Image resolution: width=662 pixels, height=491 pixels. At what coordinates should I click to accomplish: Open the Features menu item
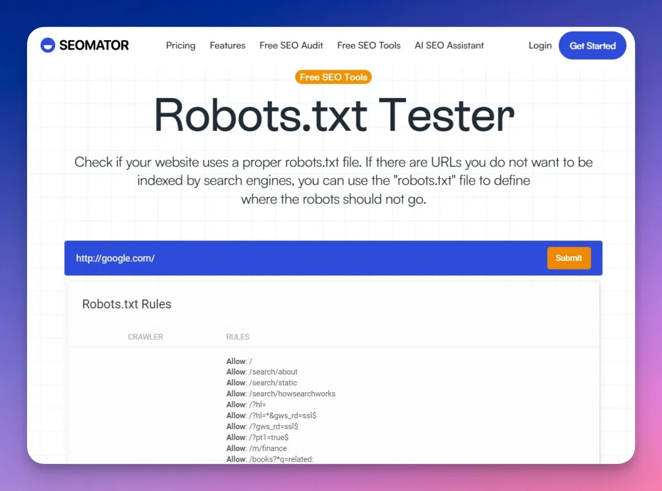228,45
